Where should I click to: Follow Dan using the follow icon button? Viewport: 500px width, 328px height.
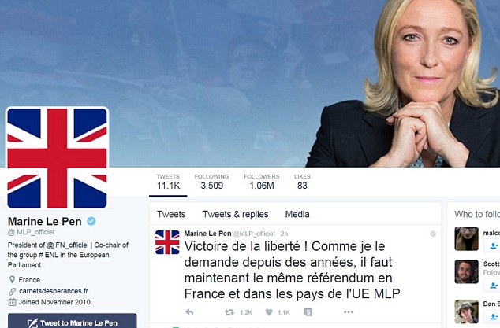tap(493, 316)
